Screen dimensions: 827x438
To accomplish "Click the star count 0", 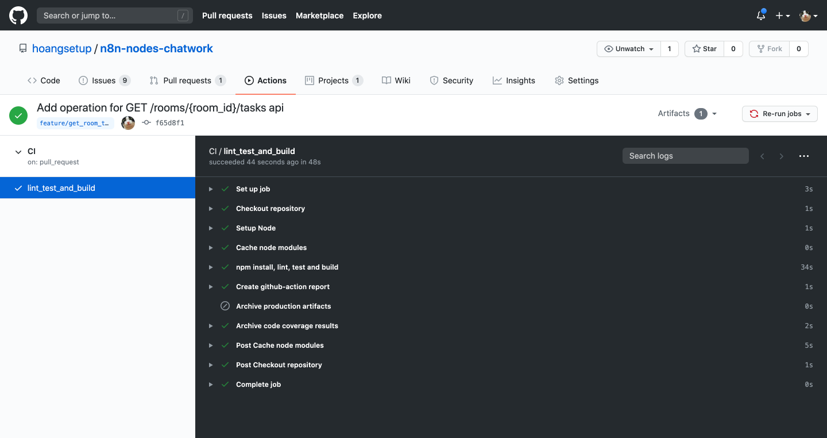I will coord(733,49).
